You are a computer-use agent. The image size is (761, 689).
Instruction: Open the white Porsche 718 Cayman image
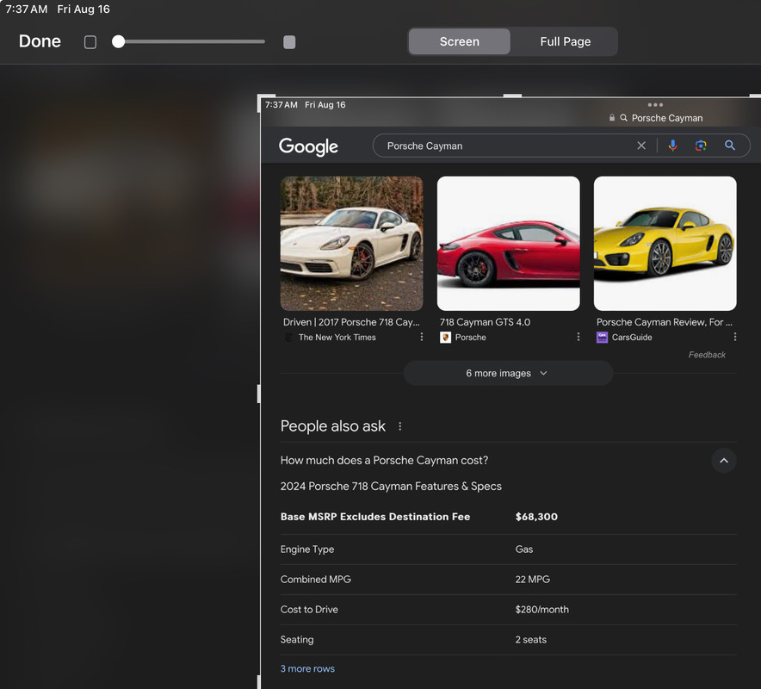tap(351, 243)
